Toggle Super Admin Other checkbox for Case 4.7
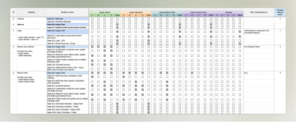This screenshot has height=122, width=296. (117, 104)
